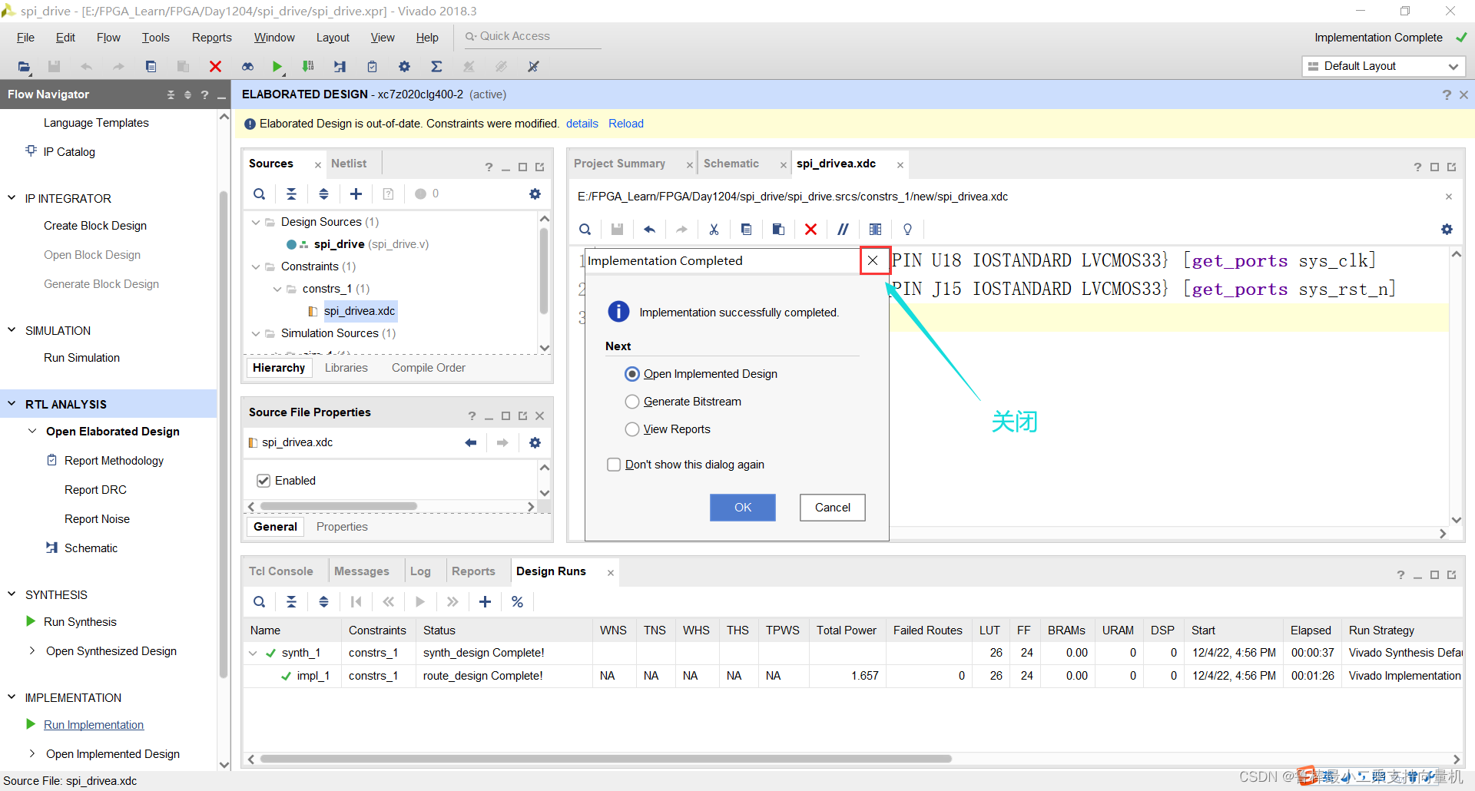Collapse the RTL ANALYSIS section
The image size is (1475, 791).
(12, 403)
